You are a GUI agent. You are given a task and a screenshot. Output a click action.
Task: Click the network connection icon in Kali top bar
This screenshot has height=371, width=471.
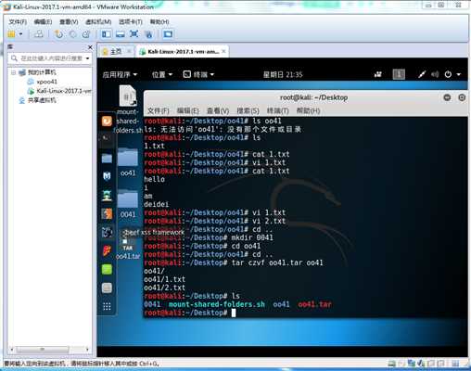click(x=422, y=74)
